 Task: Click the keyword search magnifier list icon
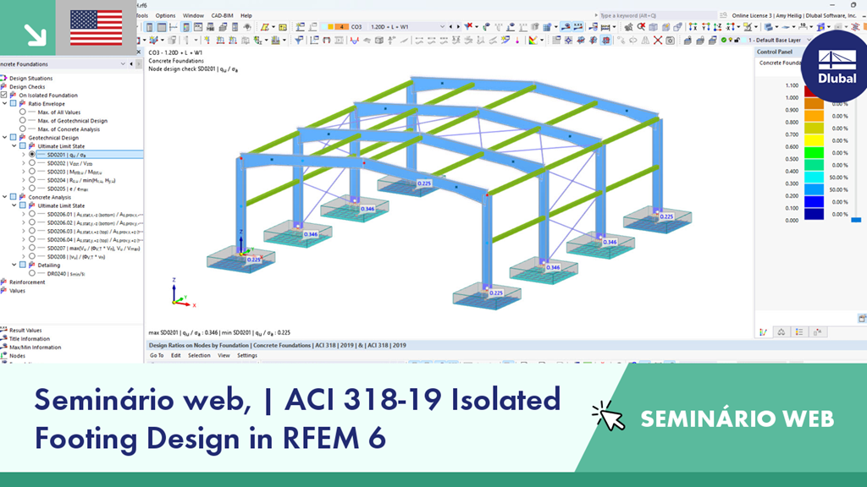[723, 15]
